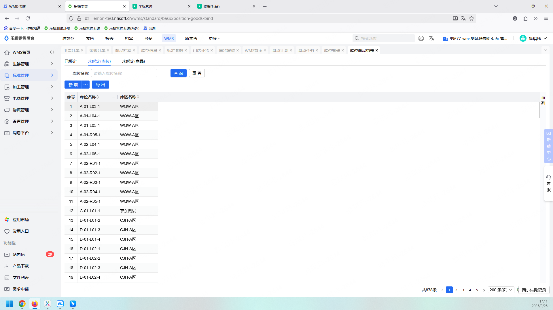The width and height of the screenshot is (553, 310).
Task: Click the 新增 button
Action: pos(73,85)
